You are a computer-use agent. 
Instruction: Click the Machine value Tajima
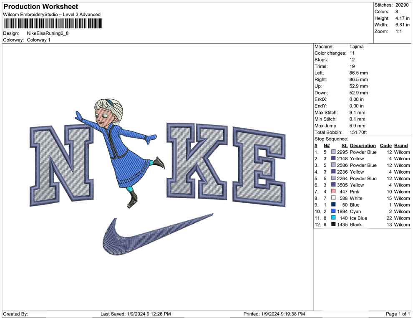pos(356,47)
